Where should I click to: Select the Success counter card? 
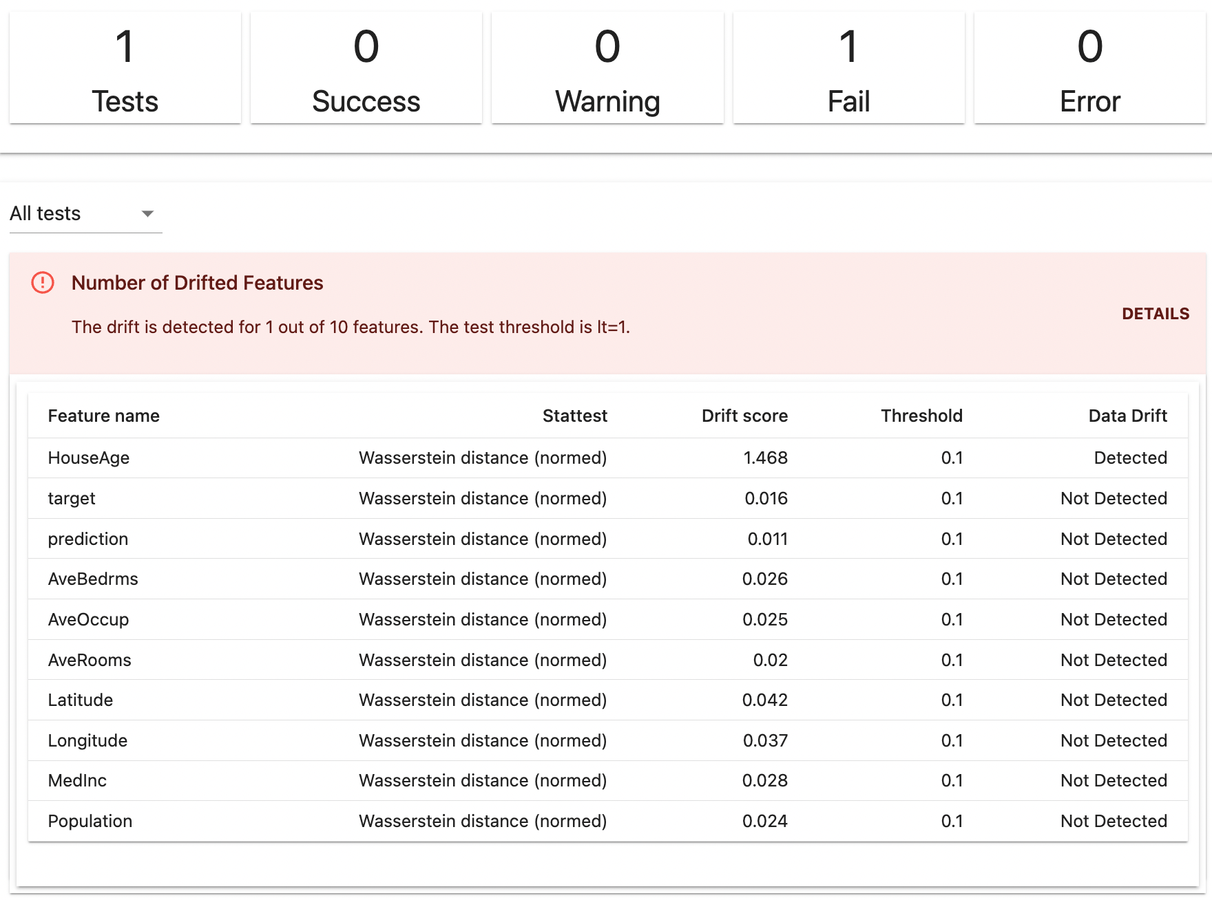pyautogui.click(x=366, y=68)
